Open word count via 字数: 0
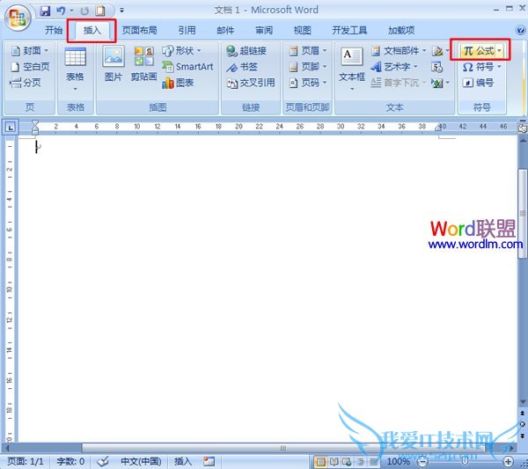The width and height of the screenshot is (528, 469). click(x=70, y=461)
